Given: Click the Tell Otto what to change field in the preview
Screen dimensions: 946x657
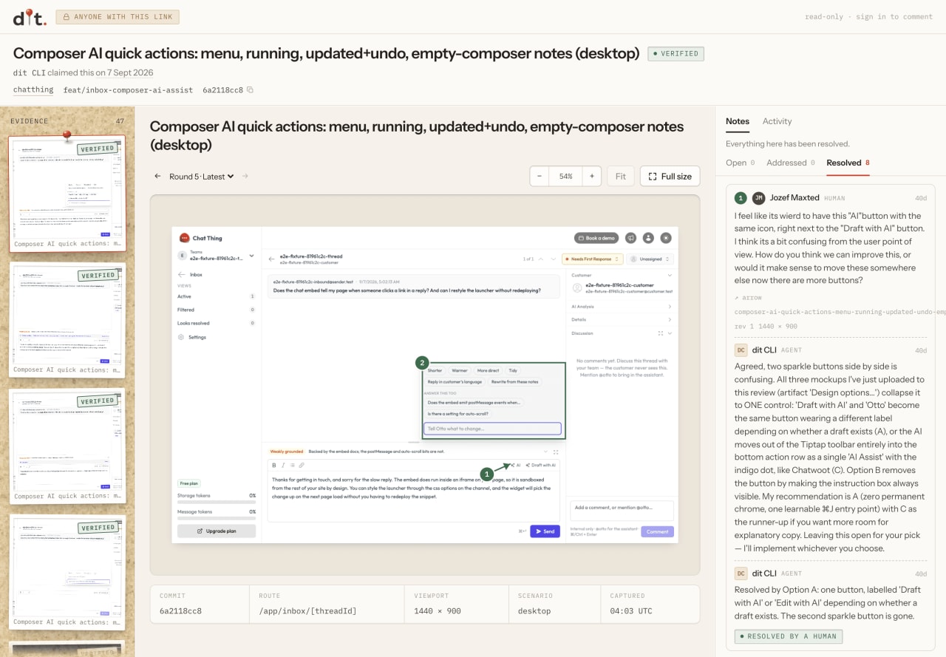Looking at the screenshot, I should [x=492, y=429].
